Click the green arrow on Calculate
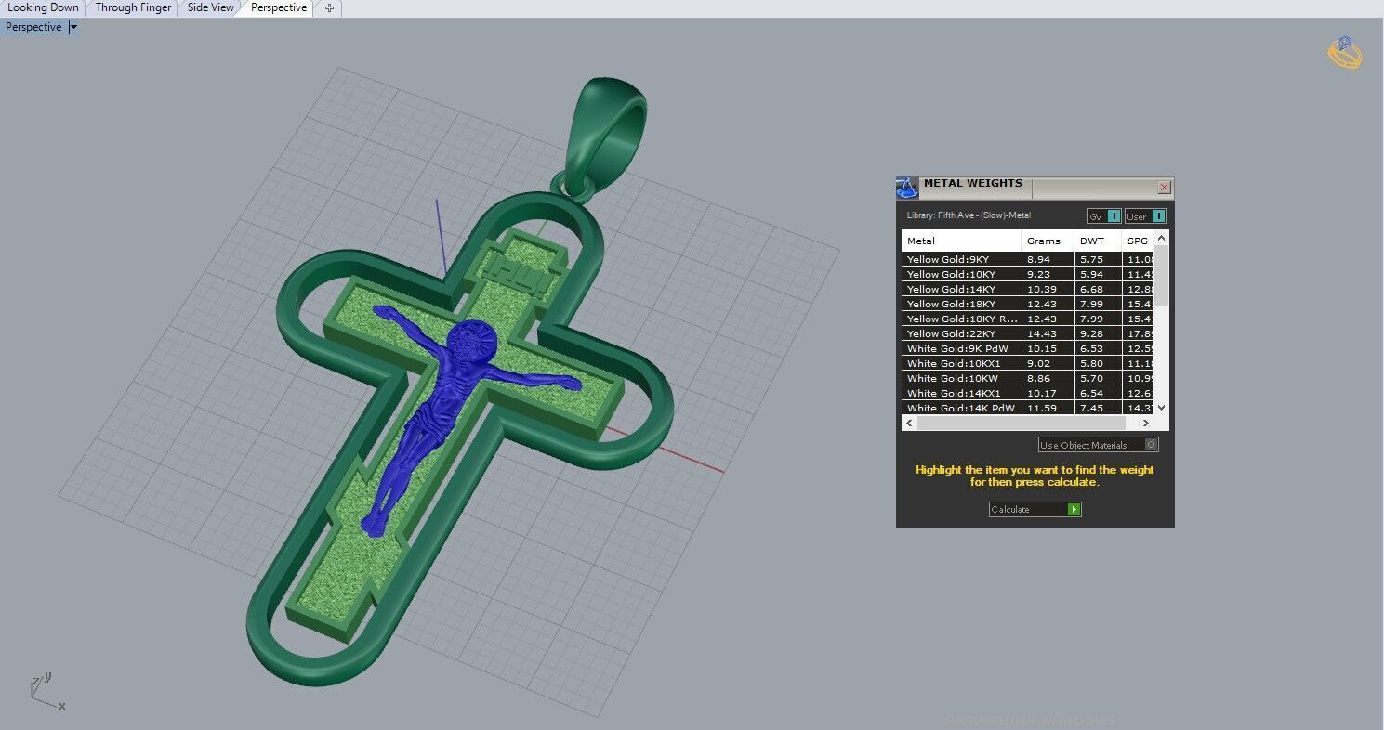Screen dimensions: 1384x730 pos(1074,509)
